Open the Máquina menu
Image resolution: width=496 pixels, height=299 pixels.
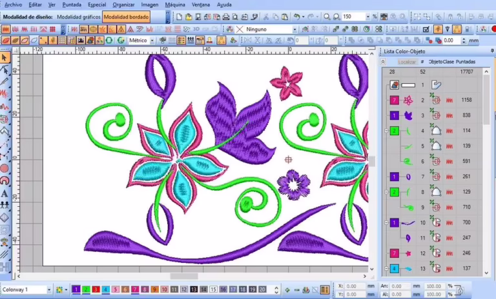[174, 5]
